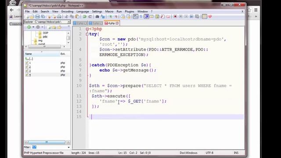Click grey Explorer forward button
Screen dimensions: 281x158
tap(38, 27)
